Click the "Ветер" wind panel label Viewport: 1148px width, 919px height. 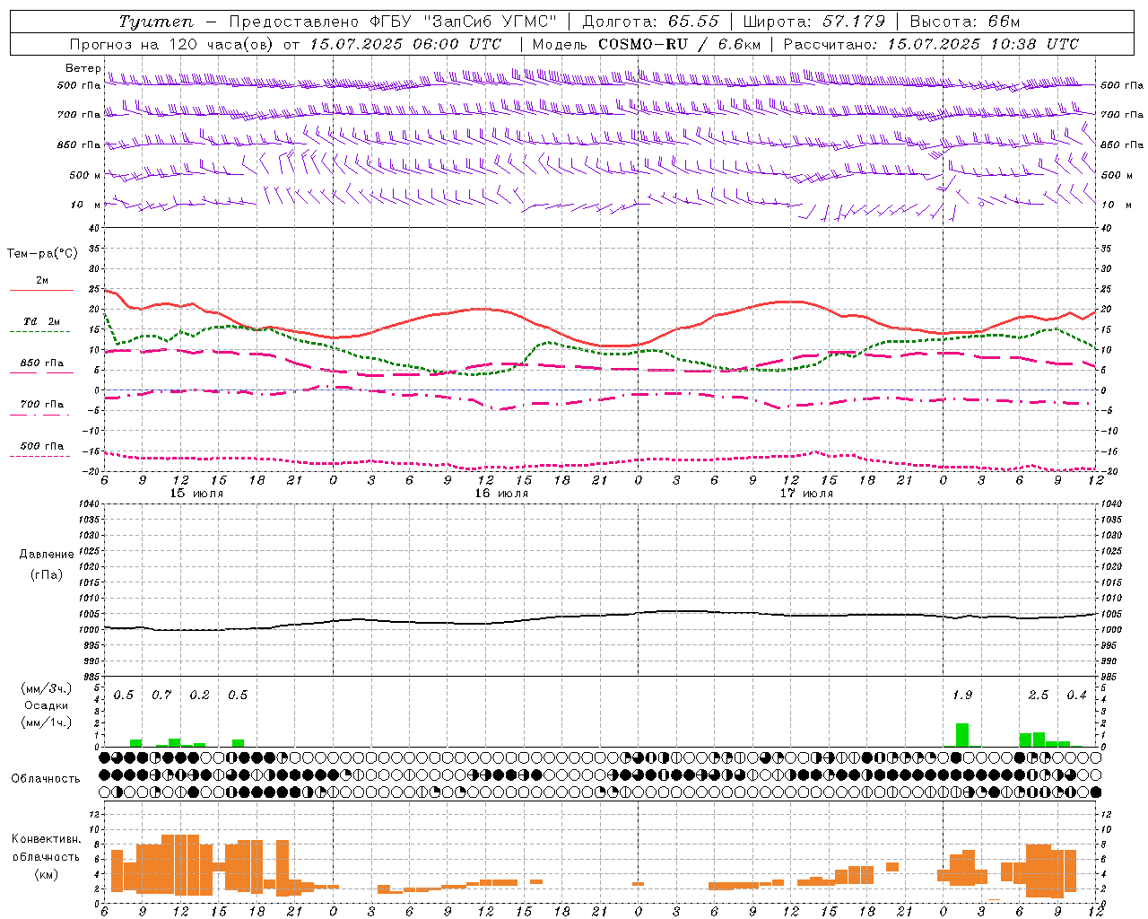83,68
